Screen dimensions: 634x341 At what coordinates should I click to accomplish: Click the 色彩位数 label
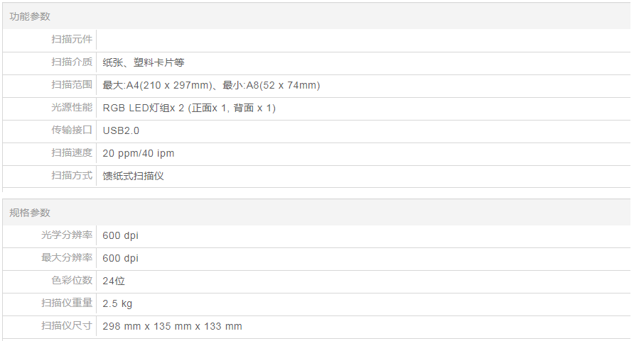pyautogui.click(x=72, y=281)
